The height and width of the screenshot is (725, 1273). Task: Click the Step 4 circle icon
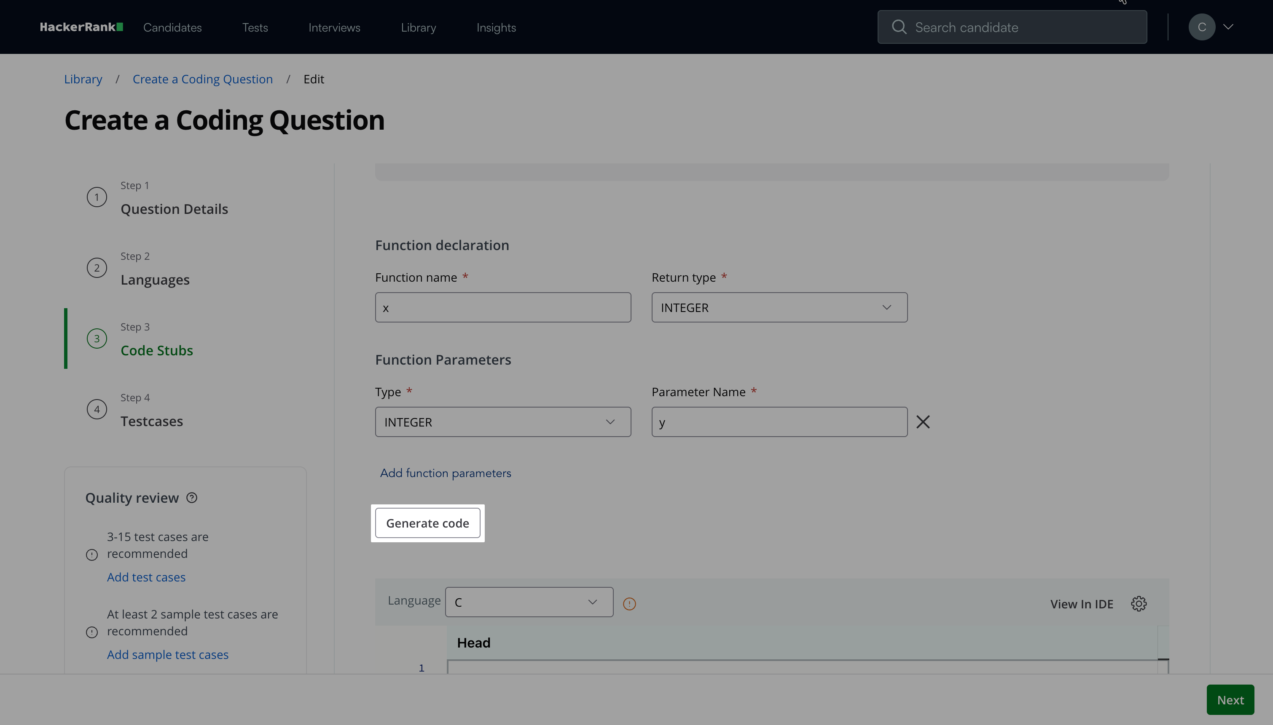click(x=97, y=409)
